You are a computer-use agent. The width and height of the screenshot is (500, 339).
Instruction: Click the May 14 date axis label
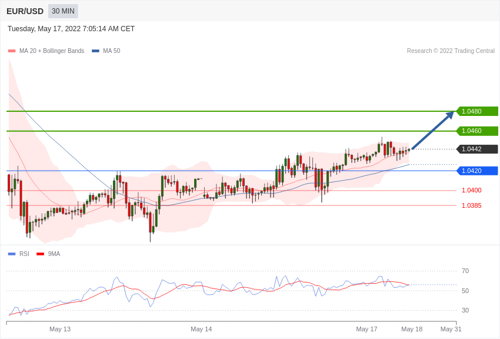click(201, 329)
